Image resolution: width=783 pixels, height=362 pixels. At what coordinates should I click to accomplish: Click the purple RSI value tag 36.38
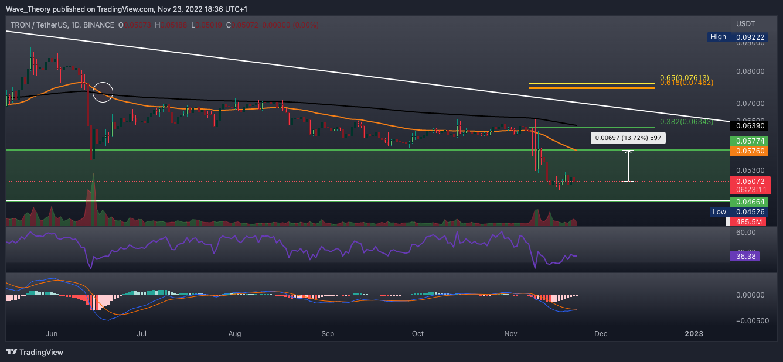pyautogui.click(x=744, y=256)
